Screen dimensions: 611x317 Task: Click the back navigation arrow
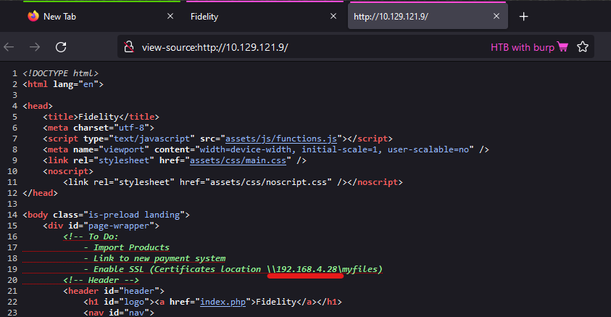tap(9, 46)
